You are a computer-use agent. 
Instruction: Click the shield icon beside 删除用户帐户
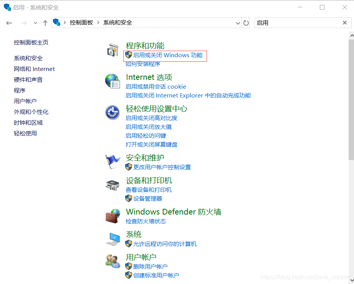(129, 266)
